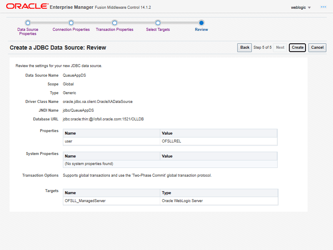Click the empty System Properties row
Image resolution: width=333 pixels, height=250 pixels.
coord(170,164)
